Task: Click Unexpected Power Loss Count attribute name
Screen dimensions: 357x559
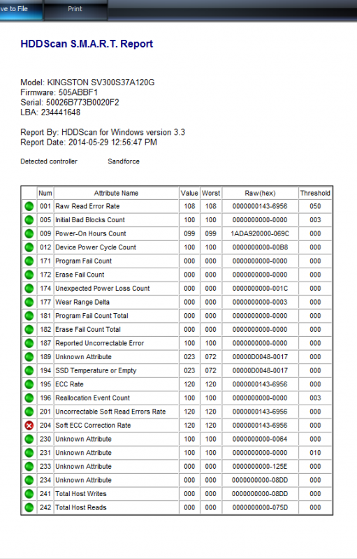Action: tap(103, 289)
